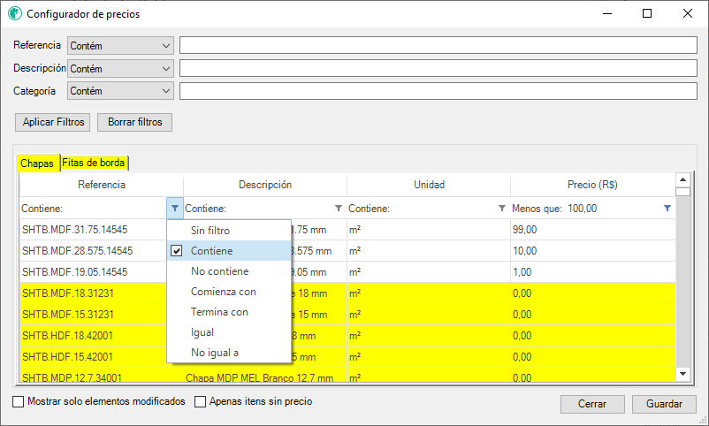Click the Cerrar button
This screenshot has width=709, height=426.
[592, 404]
